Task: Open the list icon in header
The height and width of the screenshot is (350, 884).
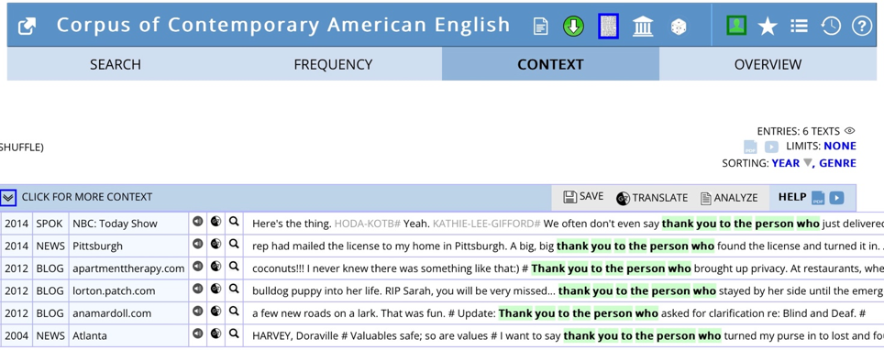Action: (799, 26)
